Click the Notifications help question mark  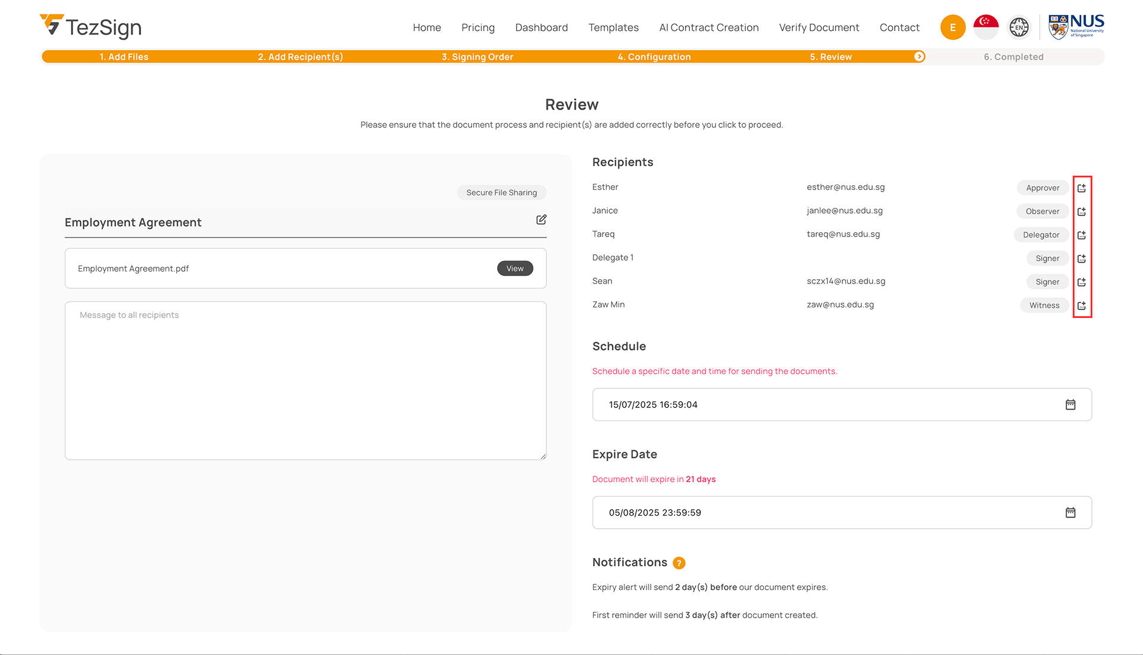pyautogui.click(x=679, y=563)
